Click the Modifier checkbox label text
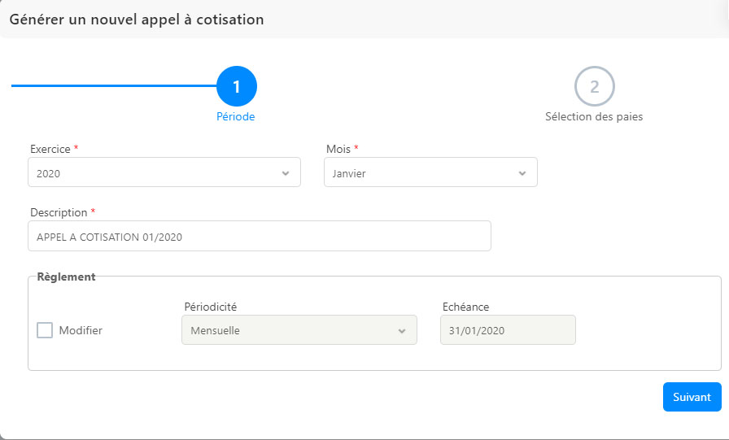This screenshot has height=440, width=729. [81, 330]
